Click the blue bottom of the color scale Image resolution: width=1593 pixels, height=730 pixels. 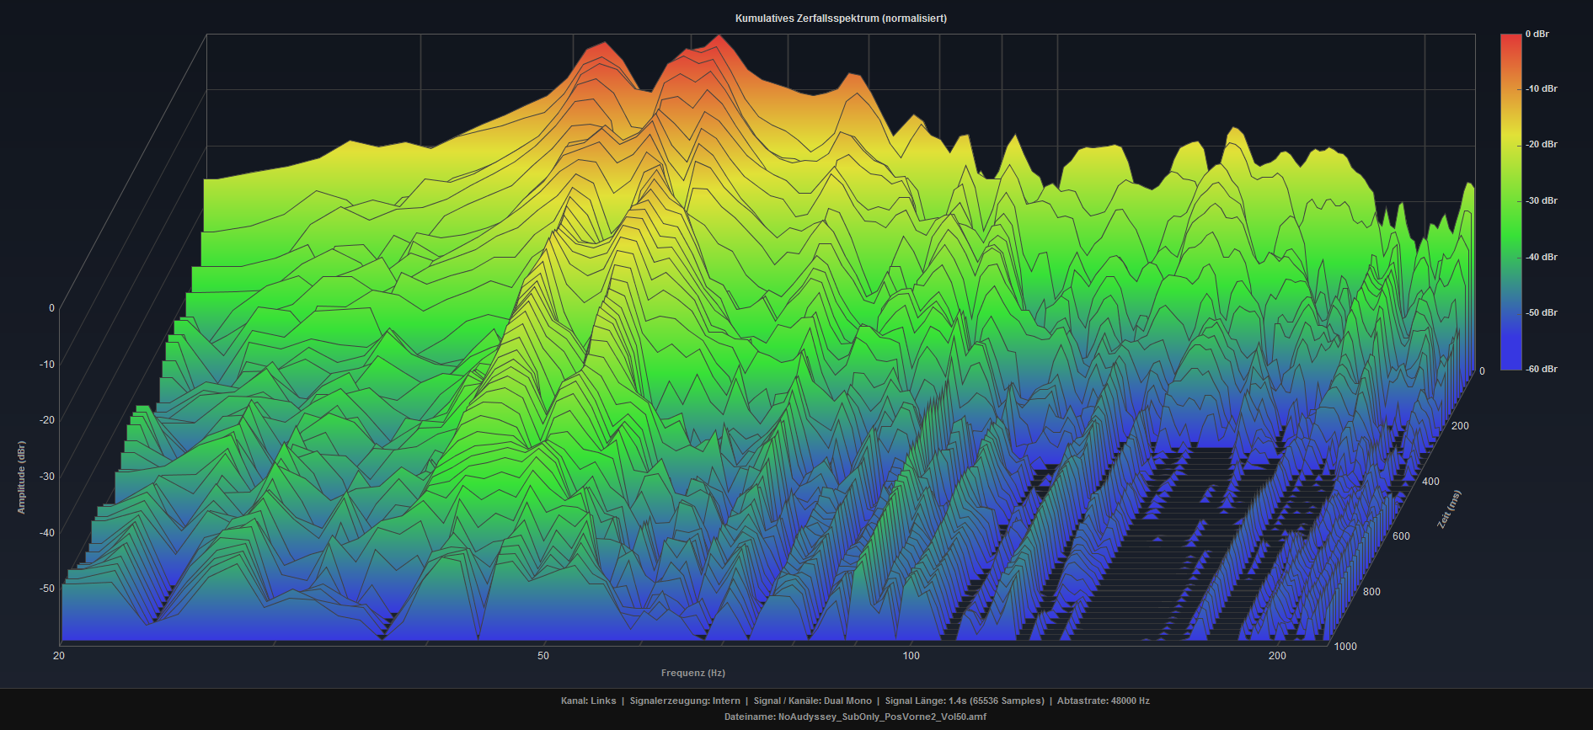tap(1510, 364)
